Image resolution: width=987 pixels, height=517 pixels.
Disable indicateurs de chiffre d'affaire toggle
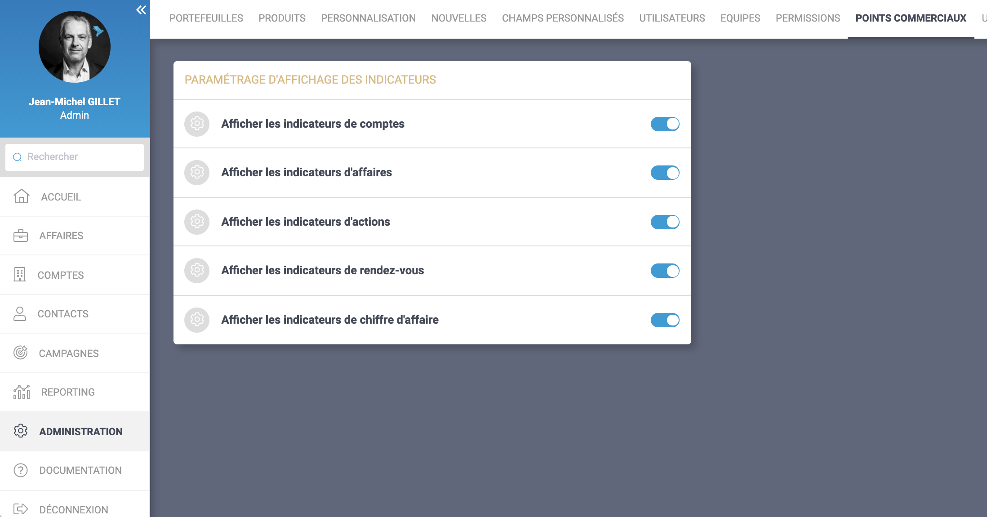click(665, 320)
